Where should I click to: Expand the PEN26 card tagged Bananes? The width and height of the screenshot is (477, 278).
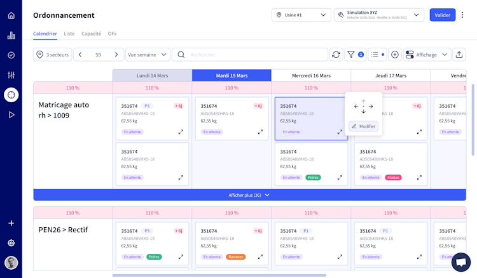click(x=260, y=257)
